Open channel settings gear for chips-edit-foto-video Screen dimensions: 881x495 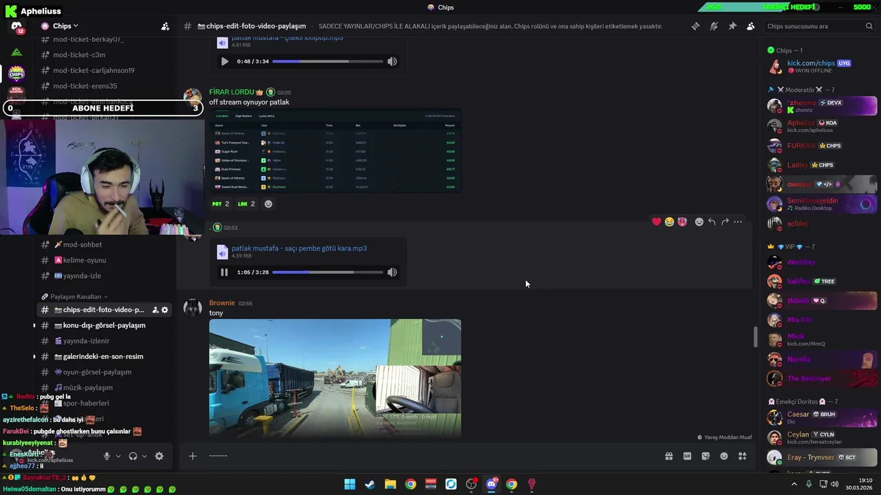[x=164, y=310]
